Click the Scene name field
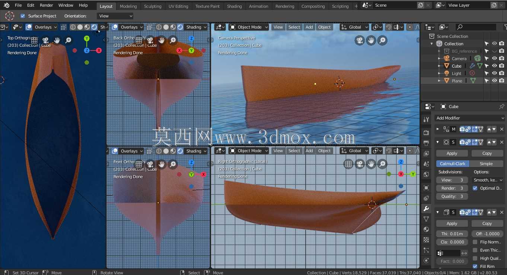 pos(395,5)
